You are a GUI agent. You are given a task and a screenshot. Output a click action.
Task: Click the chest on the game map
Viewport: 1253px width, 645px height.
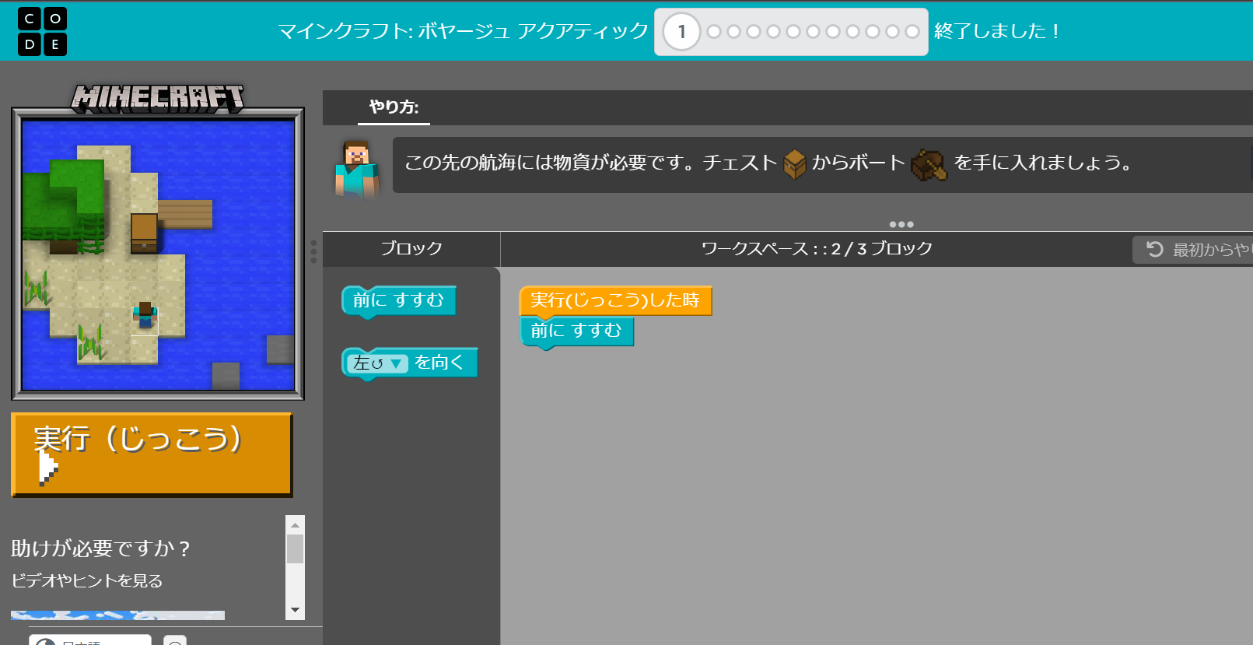[144, 233]
